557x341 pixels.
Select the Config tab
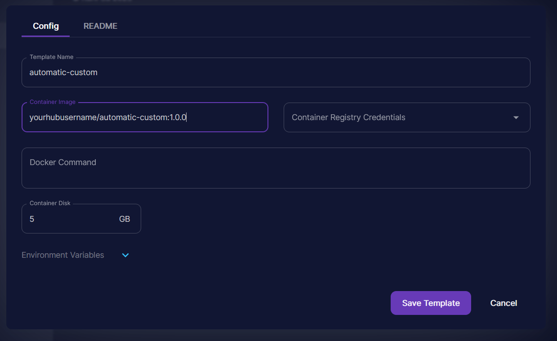point(46,26)
